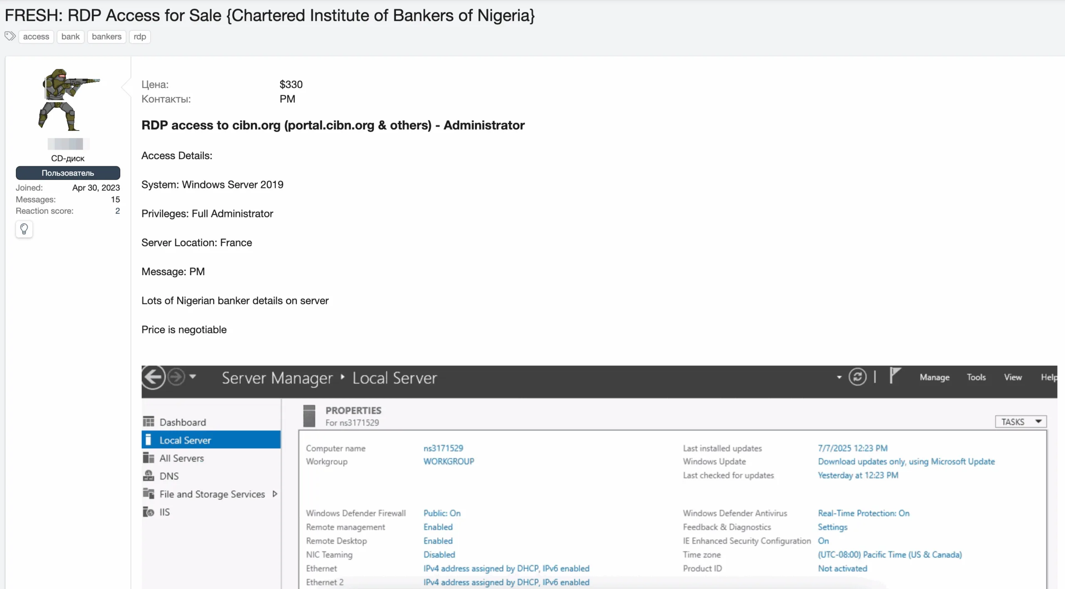
Task: Open the 'access' tag
Action: pos(36,37)
